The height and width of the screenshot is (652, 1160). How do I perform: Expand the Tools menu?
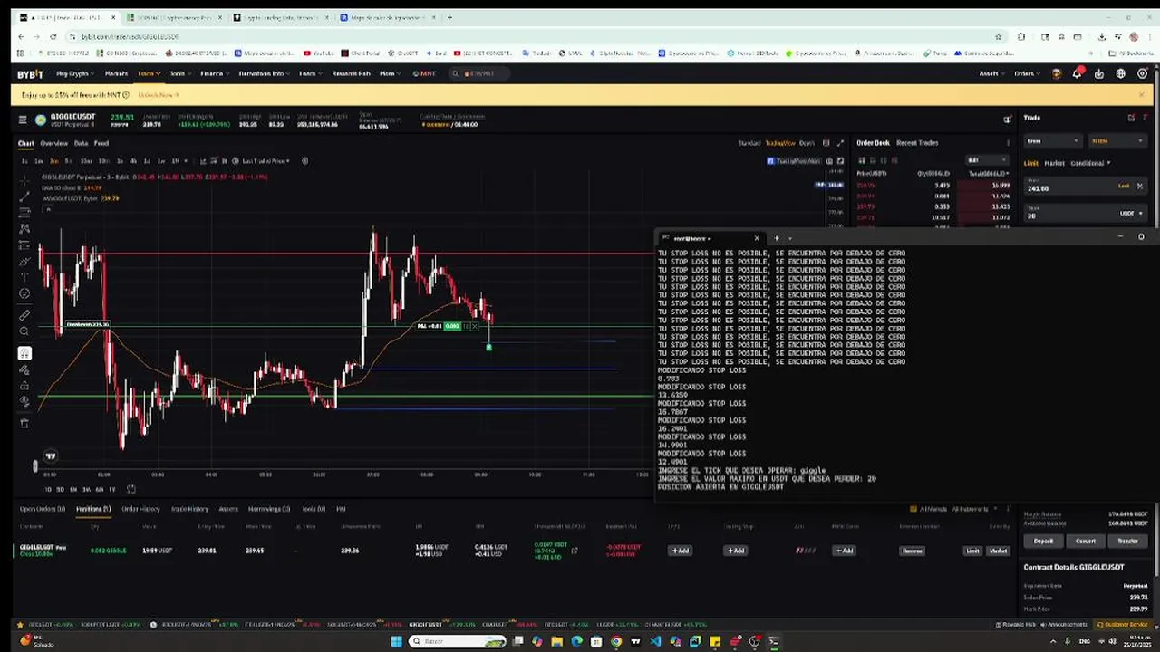point(179,73)
